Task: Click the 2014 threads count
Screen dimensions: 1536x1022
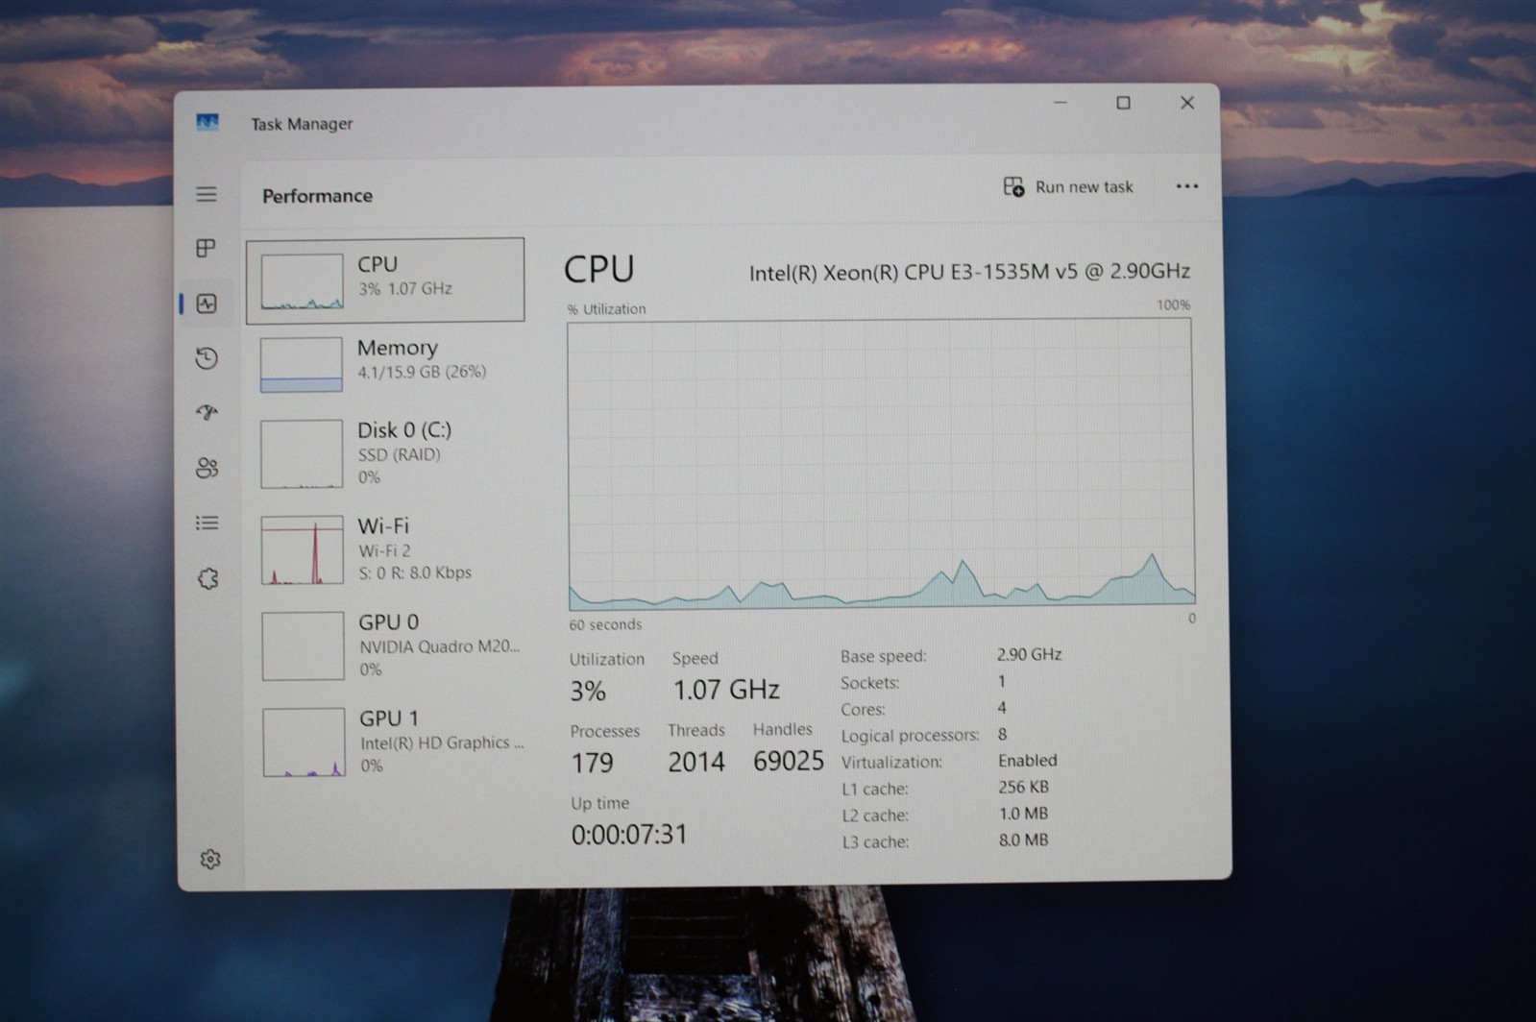Action: click(696, 762)
